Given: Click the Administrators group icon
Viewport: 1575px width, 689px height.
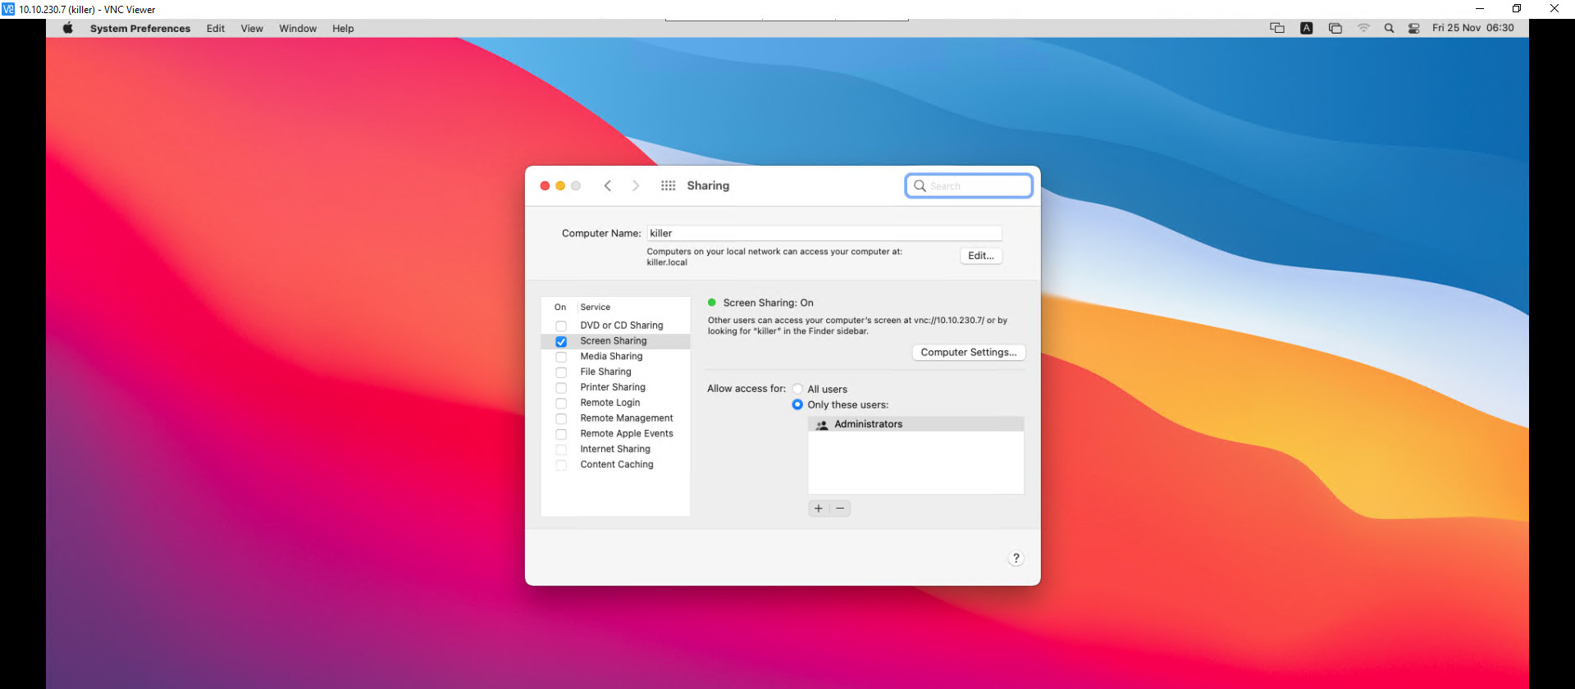Looking at the screenshot, I should pos(822,425).
